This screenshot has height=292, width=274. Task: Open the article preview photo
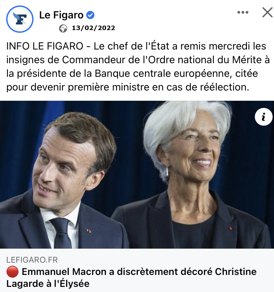click(137, 175)
